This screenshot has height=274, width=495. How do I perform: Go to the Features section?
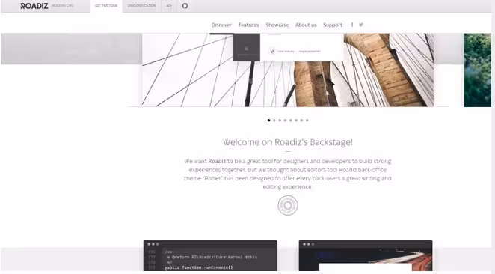(x=249, y=25)
